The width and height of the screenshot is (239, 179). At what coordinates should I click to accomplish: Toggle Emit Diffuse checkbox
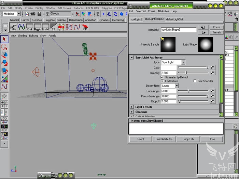coord(162,81)
